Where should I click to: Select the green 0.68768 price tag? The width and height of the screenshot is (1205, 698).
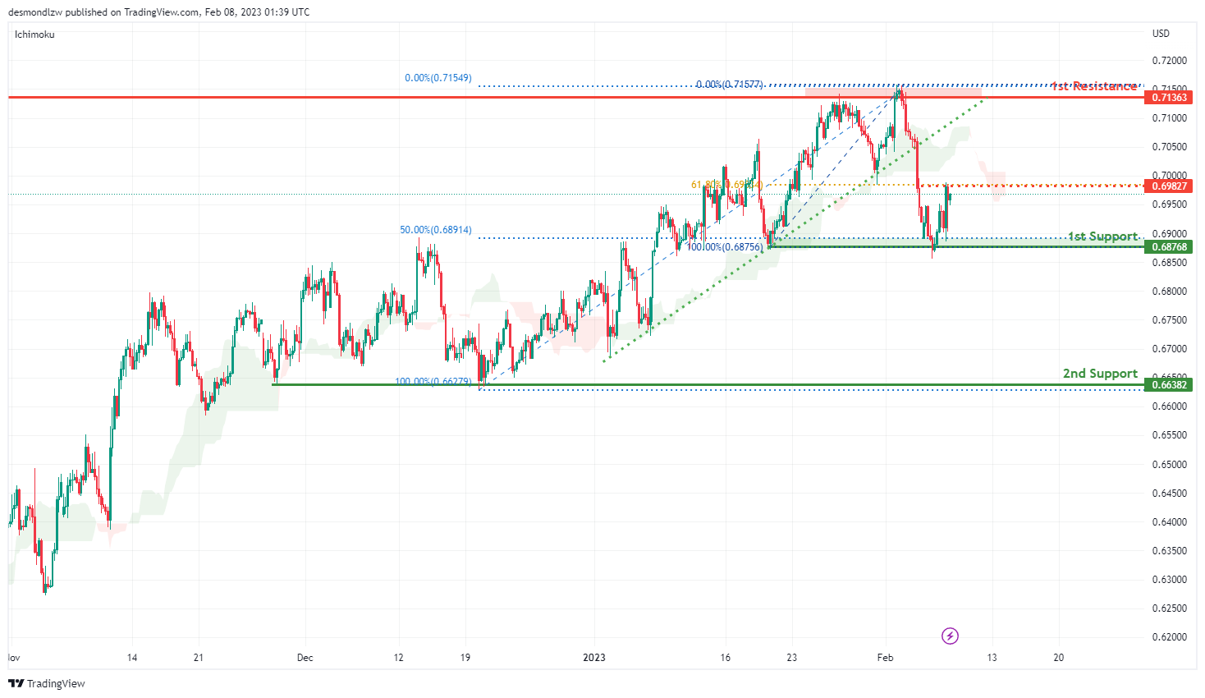point(1168,246)
